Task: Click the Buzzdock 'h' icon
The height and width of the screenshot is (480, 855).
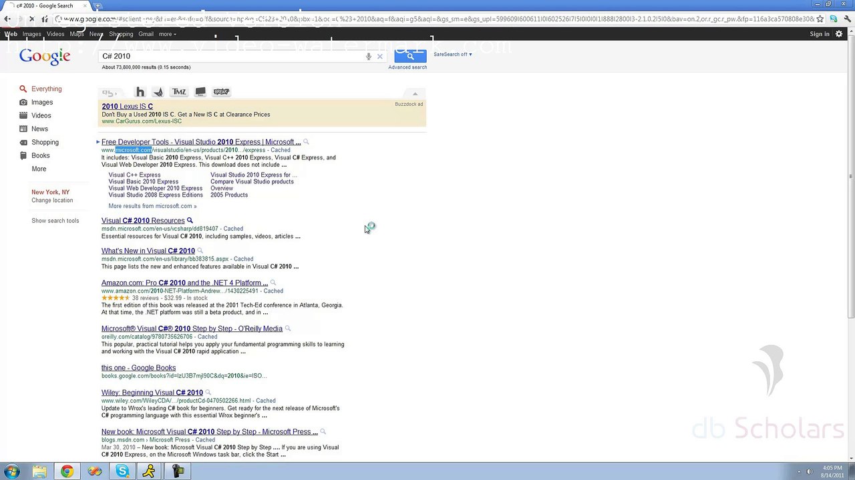Action: (x=140, y=92)
